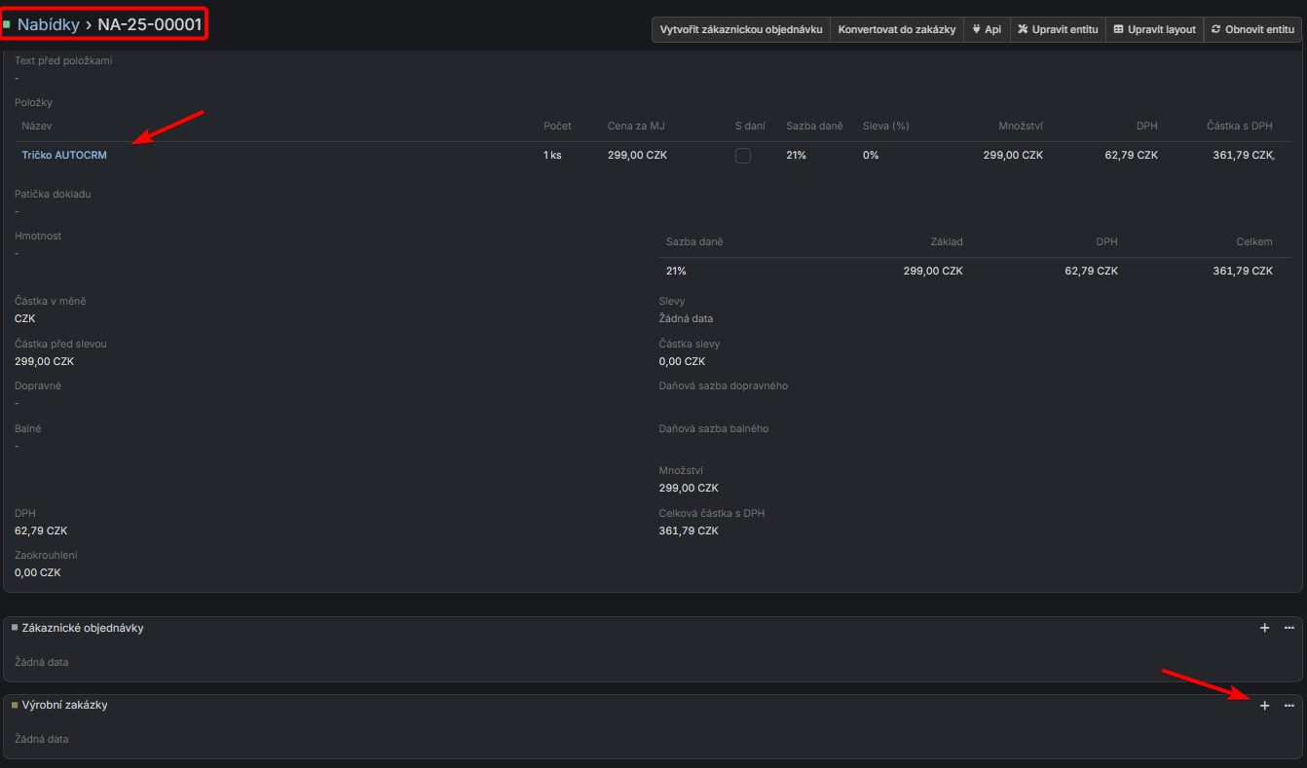Viewport: 1307px width, 768px height.
Task: Toggle the S daní checkbox for Tričko AUTOCRM
Action: click(743, 156)
